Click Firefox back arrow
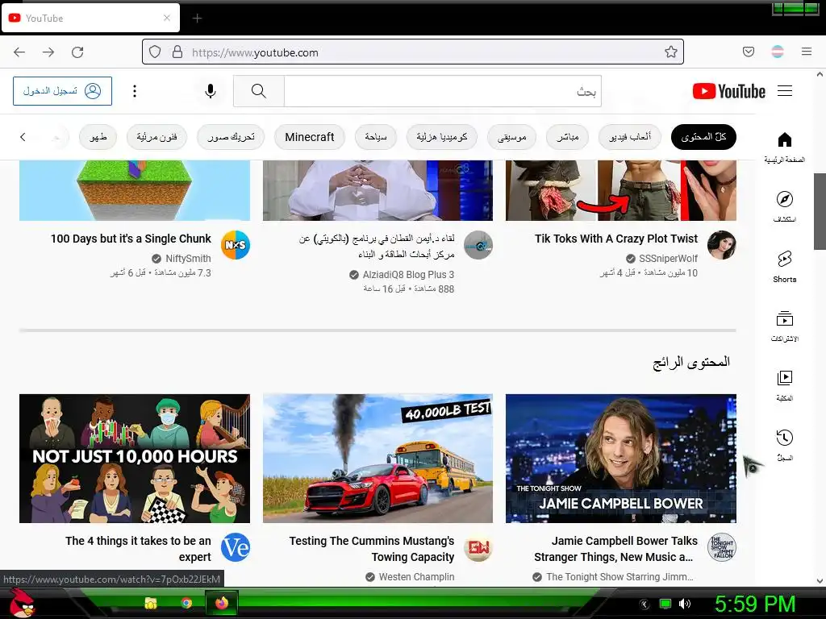The image size is (826, 619). coord(19,52)
